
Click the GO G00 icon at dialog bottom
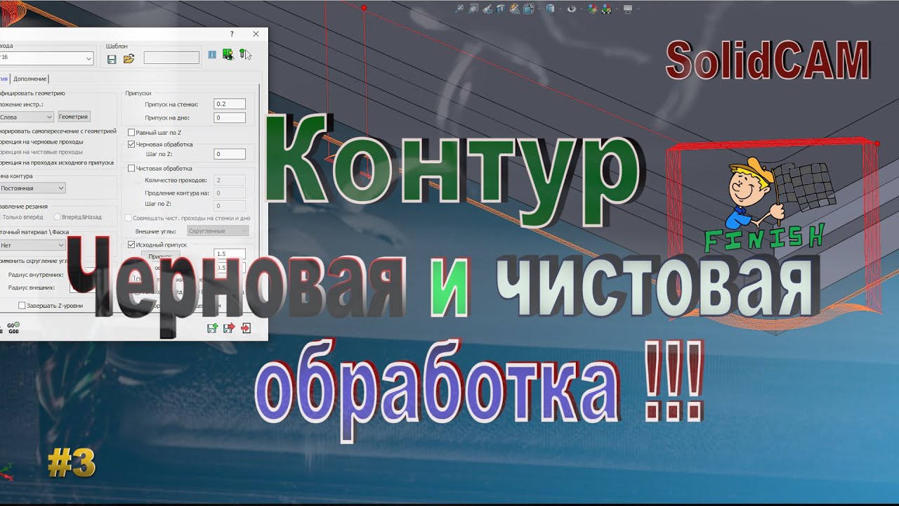(x=13, y=327)
